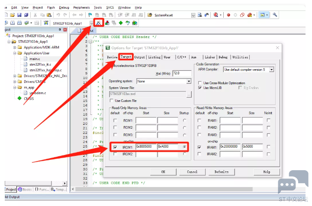Click the Open file folder icon
Screen dimensions: 312x206
(13, 15)
